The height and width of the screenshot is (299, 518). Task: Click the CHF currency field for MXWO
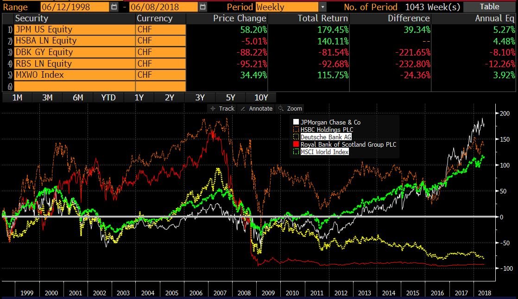pyautogui.click(x=161, y=75)
